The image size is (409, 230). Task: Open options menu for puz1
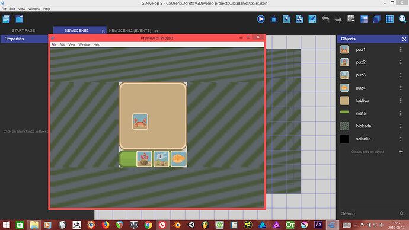pyautogui.click(x=401, y=49)
